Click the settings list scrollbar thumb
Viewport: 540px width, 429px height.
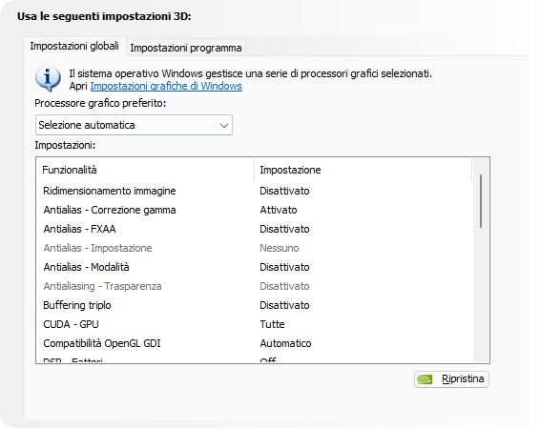481,201
